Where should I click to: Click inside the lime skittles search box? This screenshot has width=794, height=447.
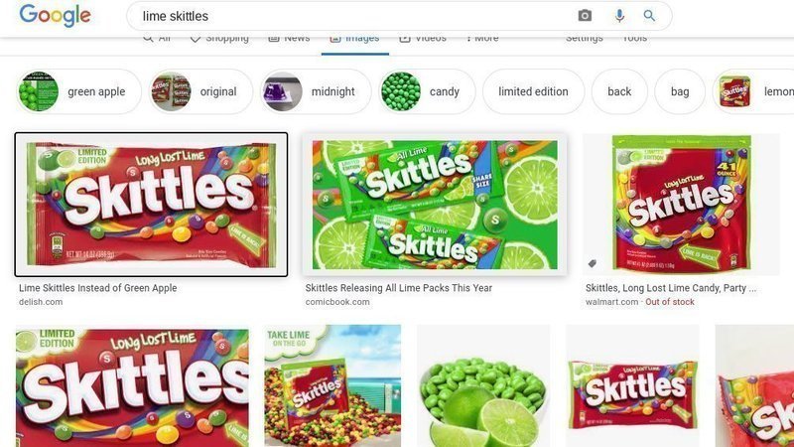click(x=354, y=16)
